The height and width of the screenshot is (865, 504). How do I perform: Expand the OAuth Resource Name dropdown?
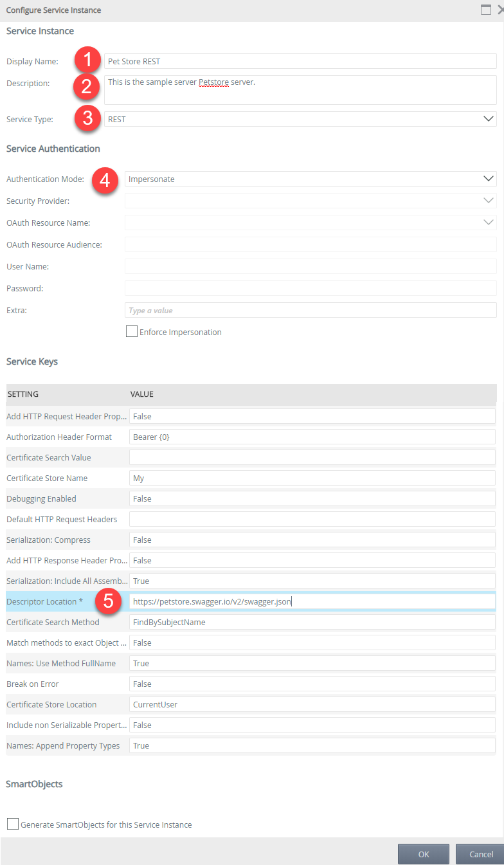[x=487, y=223]
